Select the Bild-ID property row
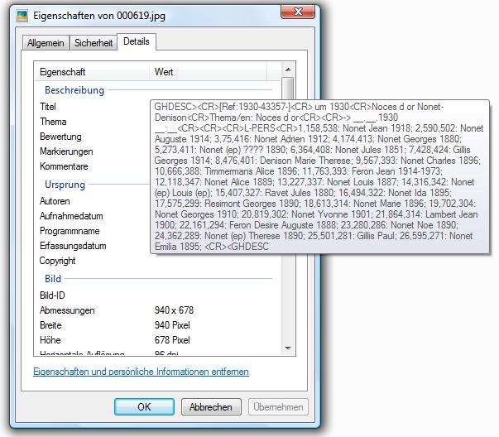Image resolution: width=499 pixels, height=437 pixels. [x=51, y=295]
